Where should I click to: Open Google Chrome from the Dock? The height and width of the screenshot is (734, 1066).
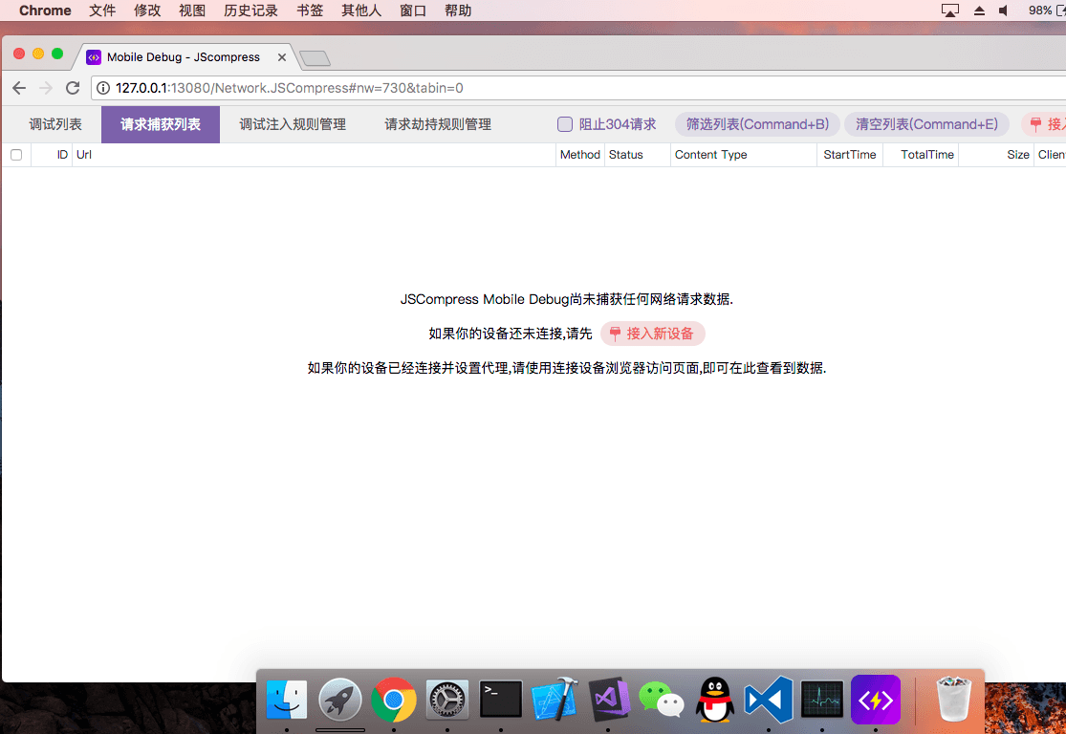click(x=394, y=700)
